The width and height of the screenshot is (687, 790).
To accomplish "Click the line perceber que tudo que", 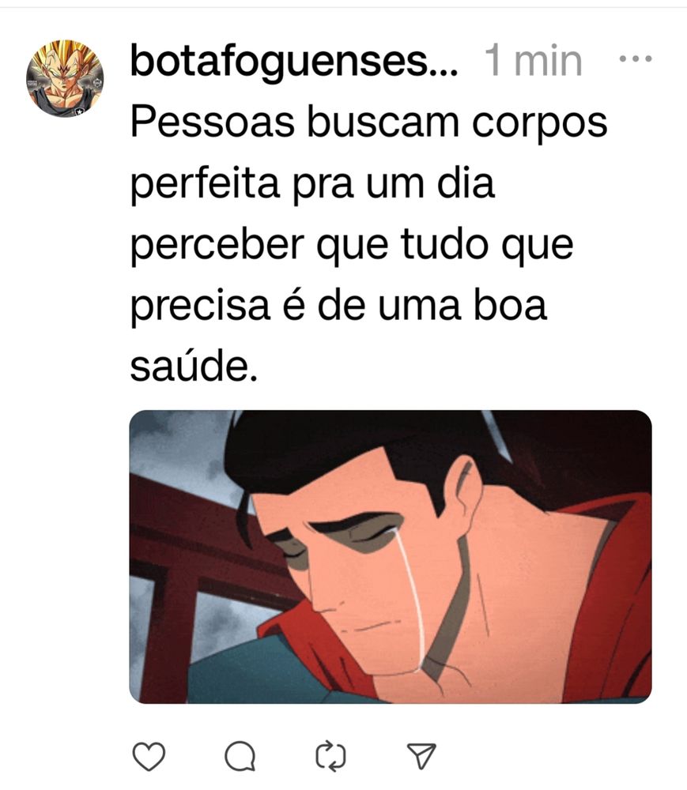I will pos(352,245).
